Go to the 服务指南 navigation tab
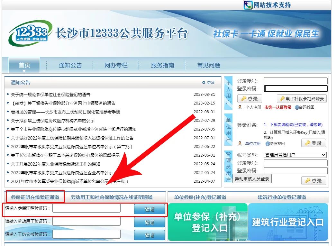 162,65
